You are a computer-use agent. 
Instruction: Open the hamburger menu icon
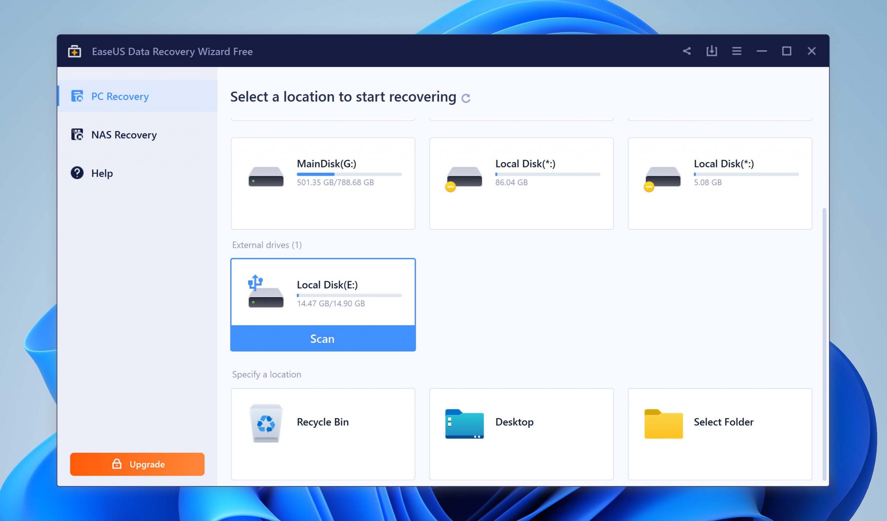736,51
